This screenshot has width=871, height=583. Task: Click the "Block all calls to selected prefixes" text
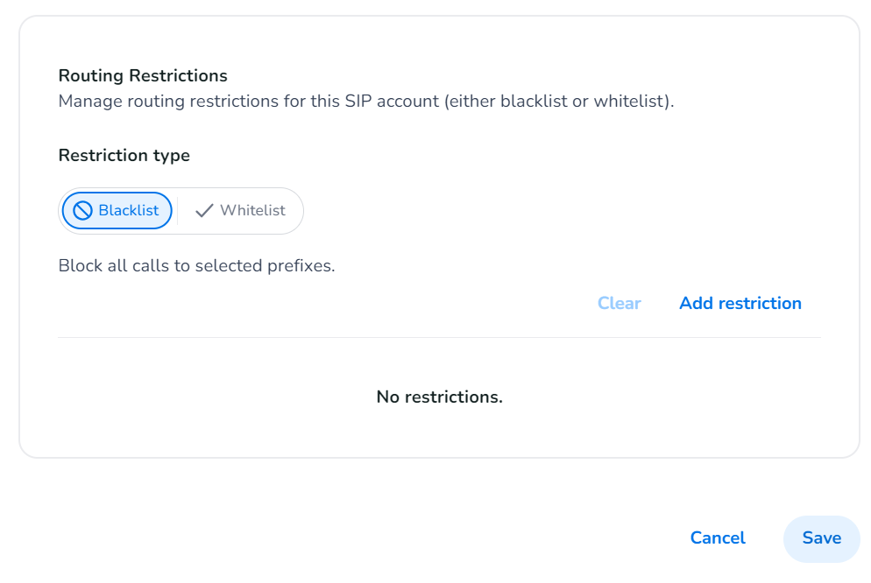coord(196,265)
